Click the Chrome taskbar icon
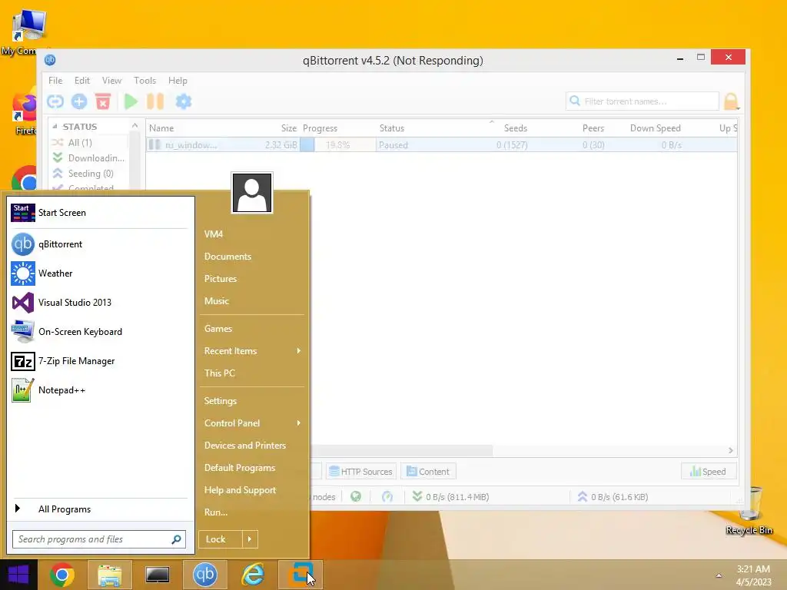This screenshot has width=787, height=590. 62,575
